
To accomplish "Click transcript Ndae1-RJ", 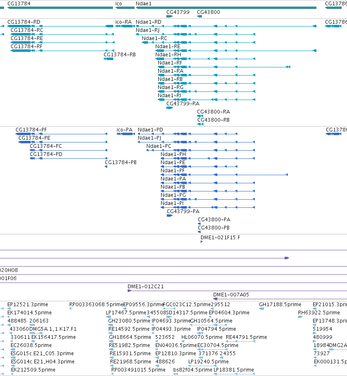I will [x=148, y=30].
